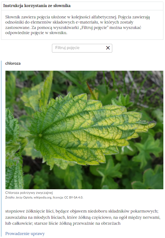
Task: Focus the Filtruj pojęcie search field
Action: [x=82, y=48]
